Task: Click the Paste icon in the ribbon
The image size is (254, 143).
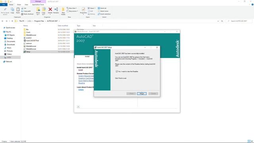Action: [x=18, y=11]
